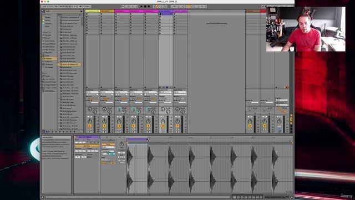This screenshot has width=355, height=200.
Task: Collapse the browser with its round toggle
Action: pyautogui.click(x=42, y=11)
